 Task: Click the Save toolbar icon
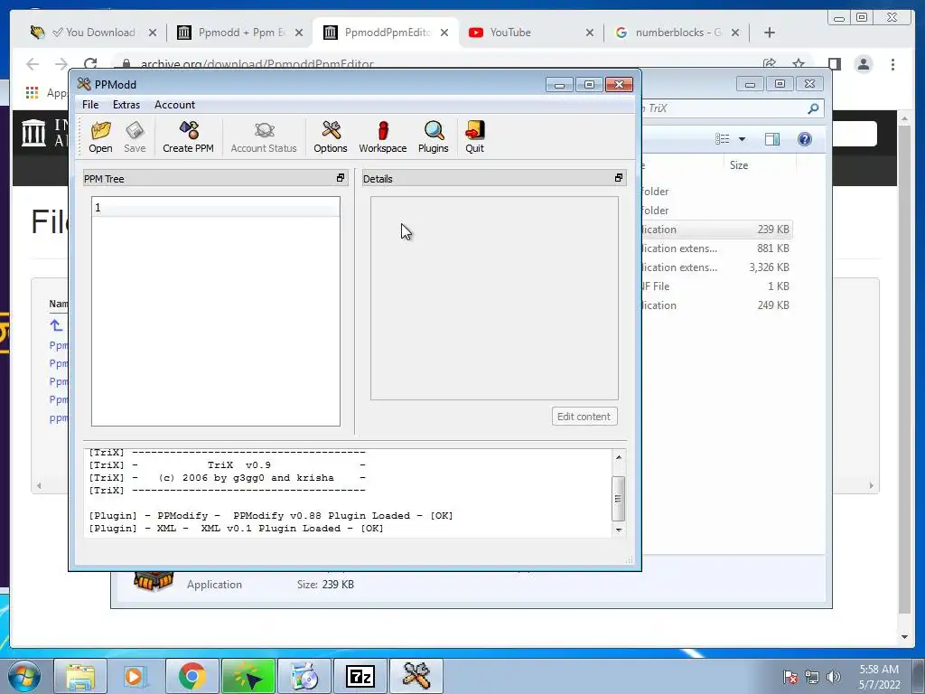[x=135, y=137]
